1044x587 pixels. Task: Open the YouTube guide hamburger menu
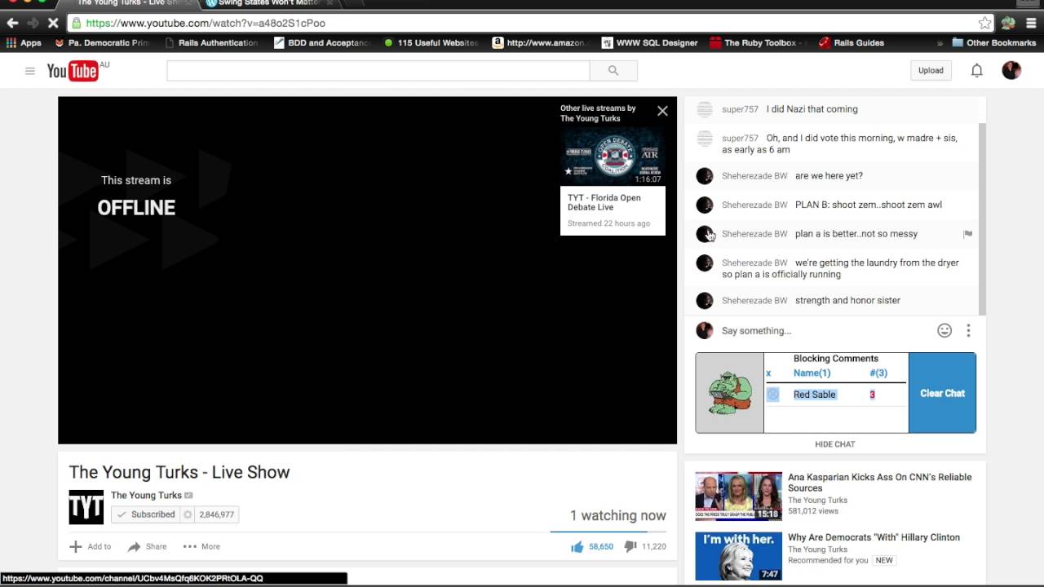(30, 71)
